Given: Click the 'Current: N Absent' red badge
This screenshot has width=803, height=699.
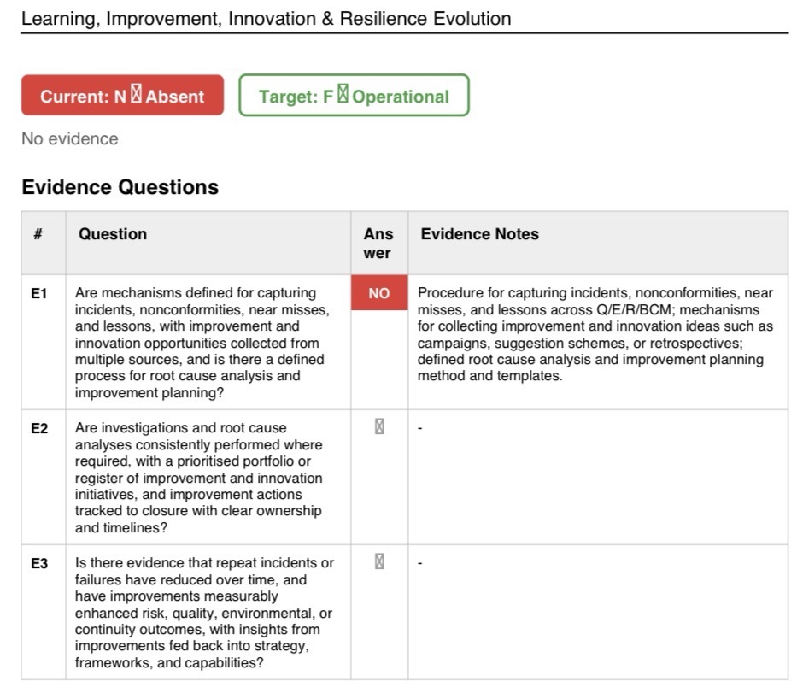Looking at the screenshot, I should pyautogui.click(x=122, y=96).
